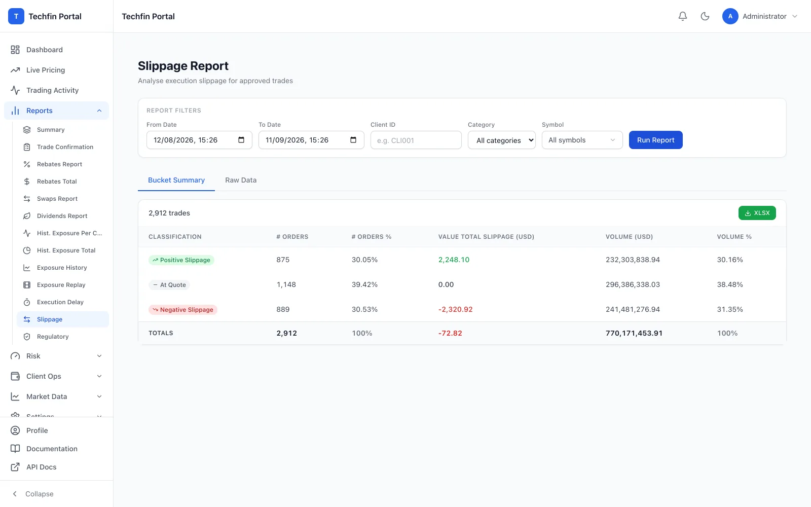Viewport: 811px width, 507px height.
Task: Open API Docs external link
Action: [x=56, y=467]
